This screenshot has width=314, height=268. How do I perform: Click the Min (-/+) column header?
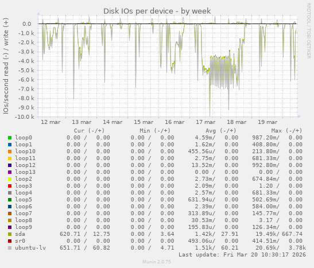[155, 131]
